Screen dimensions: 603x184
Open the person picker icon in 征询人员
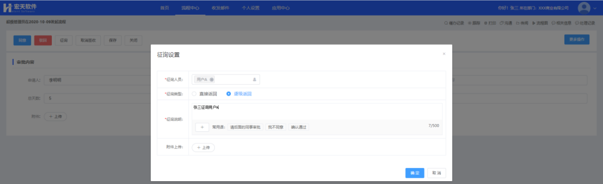click(255, 79)
